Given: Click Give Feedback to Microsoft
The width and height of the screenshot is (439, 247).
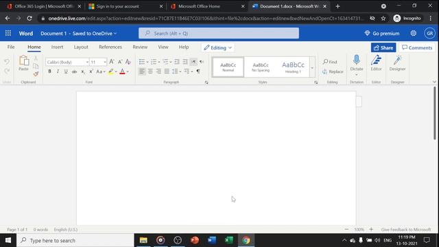Looking at the screenshot, I should pyautogui.click(x=405, y=229).
